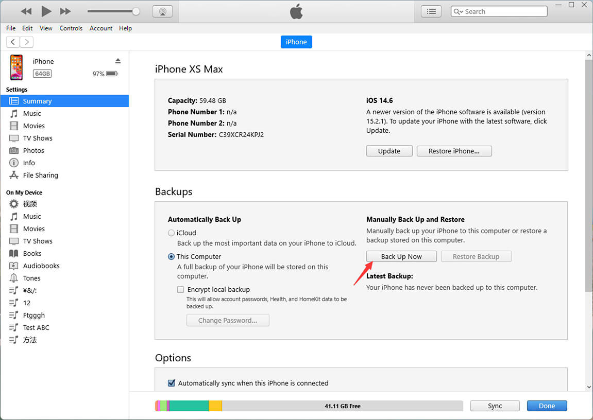593x420 pixels.
Task: Open the list view icon button
Action: [431, 11]
